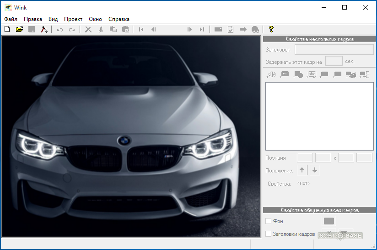377x250 pixels.
Task: Open a project with the folder icon
Action: tap(19, 29)
